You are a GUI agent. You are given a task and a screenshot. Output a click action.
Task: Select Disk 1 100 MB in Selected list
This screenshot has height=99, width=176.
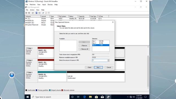pos(101,41)
